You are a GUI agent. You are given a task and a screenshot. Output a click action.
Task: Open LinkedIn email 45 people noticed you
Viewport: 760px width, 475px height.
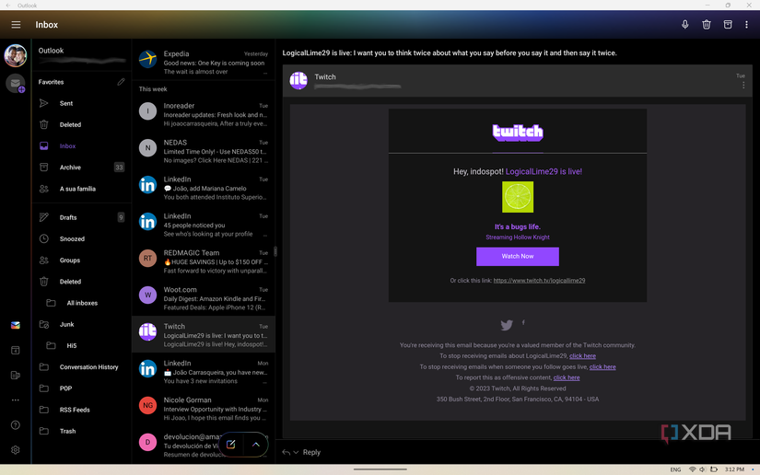point(203,225)
